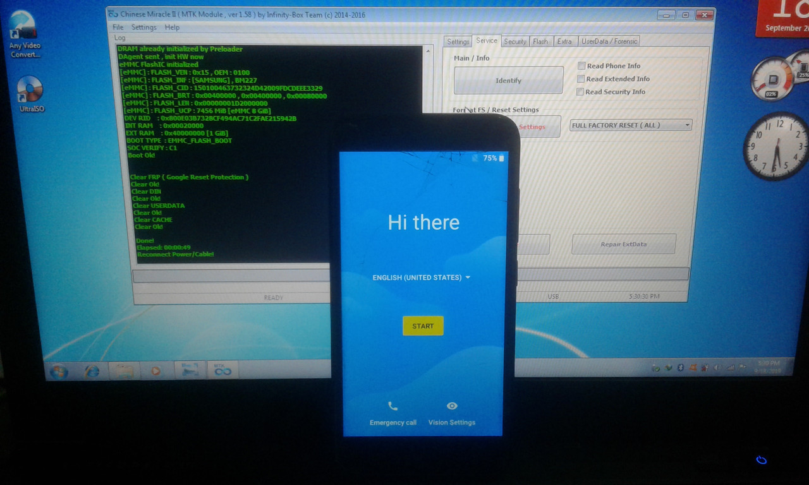This screenshot has width=809, height=485.
Task: Click the CPU meter desktop gadget
Action: (x=772, y=78)
